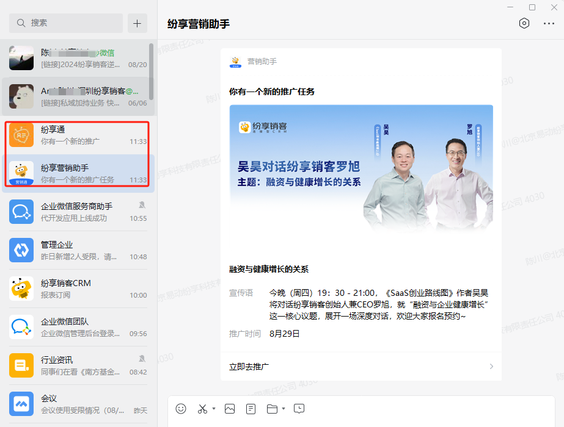Open 纷享通 orange avatar icon
Viewport: 564px width, 427px height.
[x=21, y=135]
